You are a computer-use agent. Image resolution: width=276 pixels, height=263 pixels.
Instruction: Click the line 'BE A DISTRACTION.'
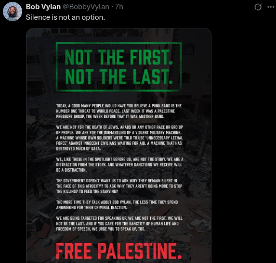(x=71, y=170)
